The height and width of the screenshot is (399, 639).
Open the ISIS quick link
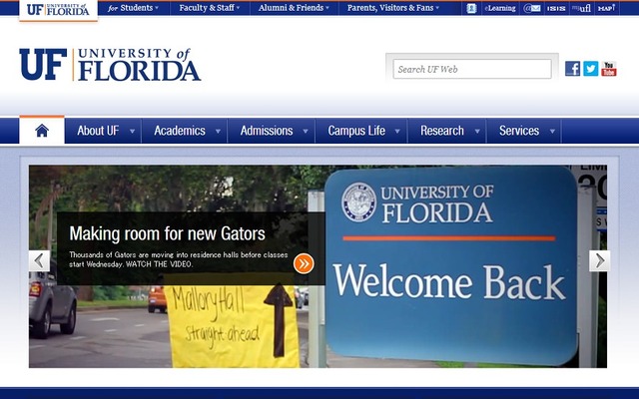[x=556, y=8]
